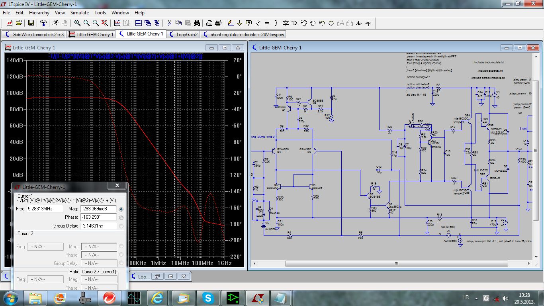Place a Resistor from the toolbar

pyautogui.click(x=258, y=23)
